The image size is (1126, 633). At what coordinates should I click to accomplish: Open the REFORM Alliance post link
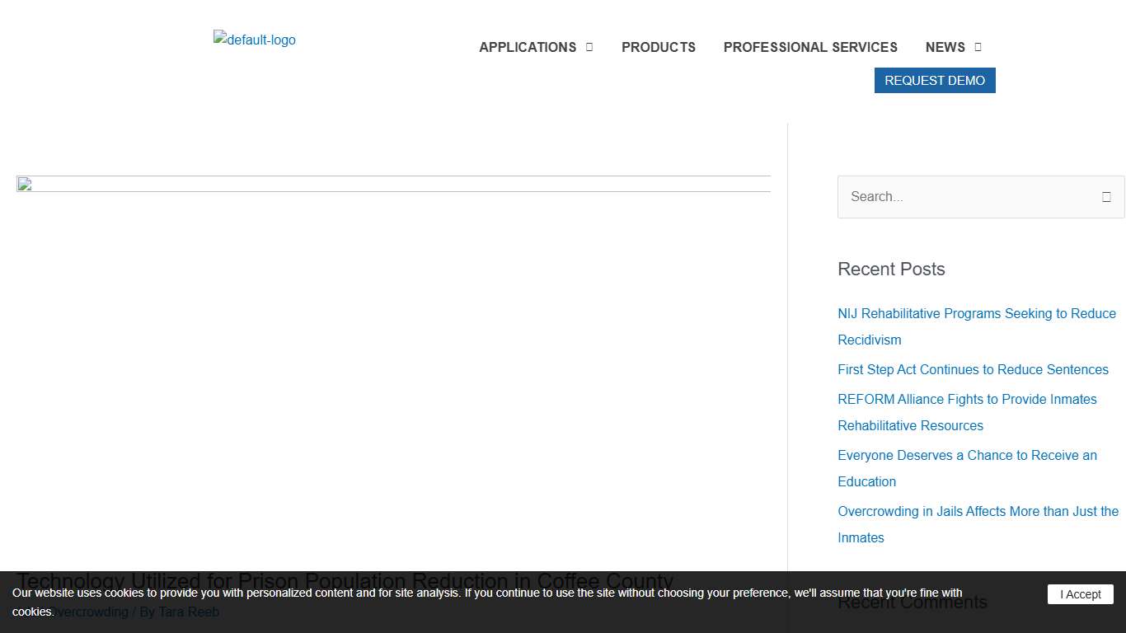click(x=967, y=400)
